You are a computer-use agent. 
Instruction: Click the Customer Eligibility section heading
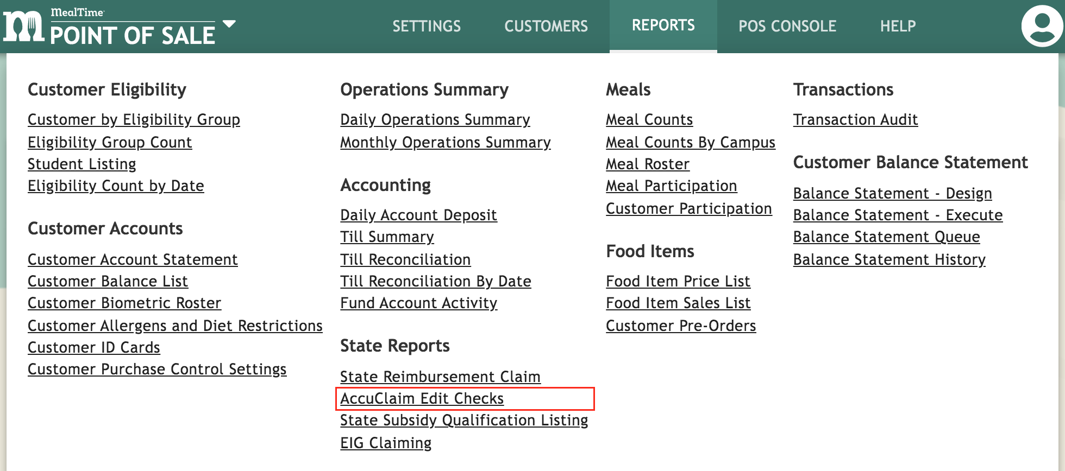tap(107, 90)
